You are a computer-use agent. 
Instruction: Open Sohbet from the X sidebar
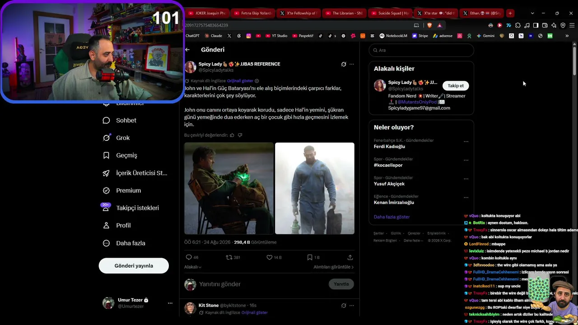pos(120,121)
